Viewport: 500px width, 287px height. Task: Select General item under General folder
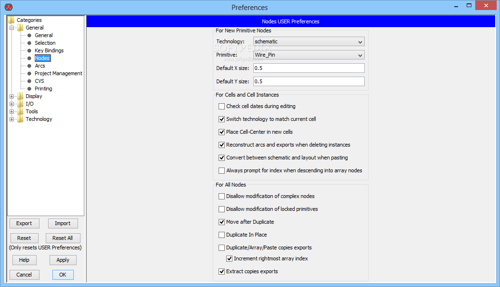[44, 35]
